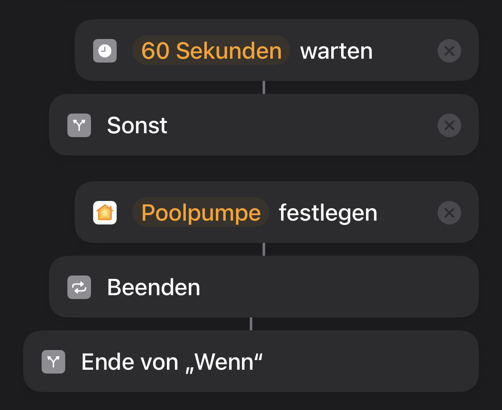Select the "Sonst" label

[x=137, y=126]
